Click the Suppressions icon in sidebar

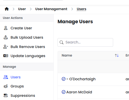[x=6, y=95]
